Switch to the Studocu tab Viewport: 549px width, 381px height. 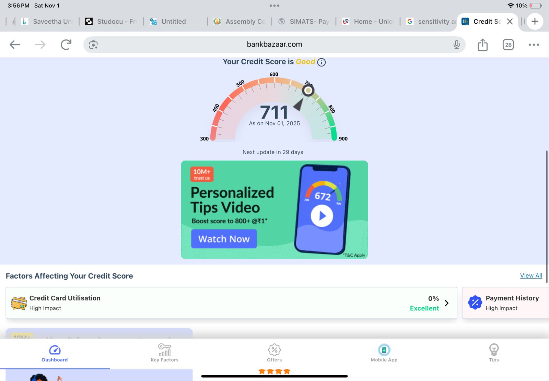click(x=111, y=22)
